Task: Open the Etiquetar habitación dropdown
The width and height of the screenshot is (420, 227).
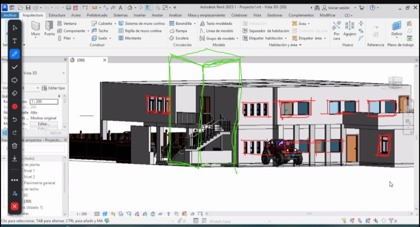Action: point(286,38)
